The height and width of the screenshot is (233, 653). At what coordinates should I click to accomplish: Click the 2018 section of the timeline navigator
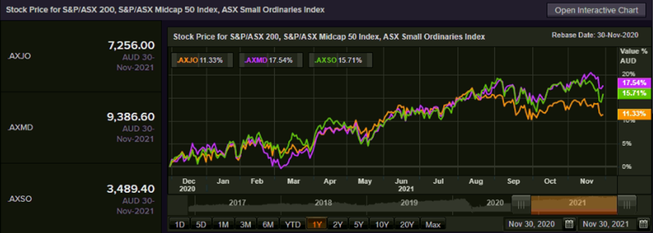click(323, 204)
